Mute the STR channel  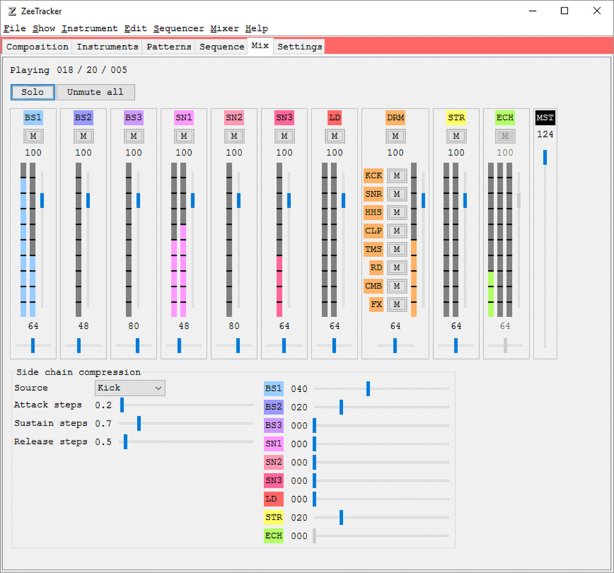456,136
